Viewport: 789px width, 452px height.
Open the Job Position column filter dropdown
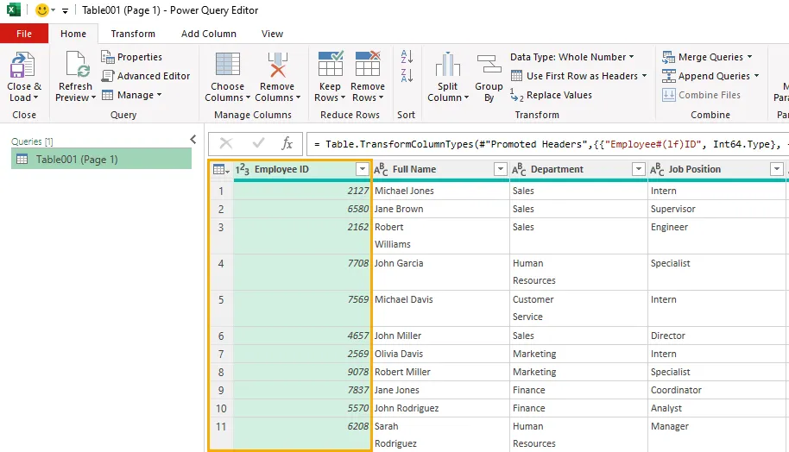(x=776, y=169)
